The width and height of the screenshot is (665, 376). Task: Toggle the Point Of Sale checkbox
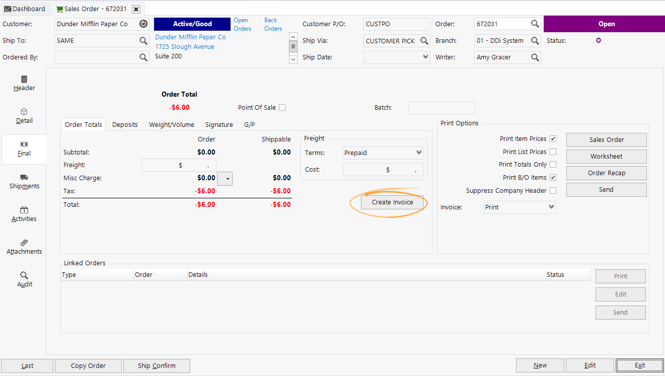pyautogui.click(x=282, y=107)
